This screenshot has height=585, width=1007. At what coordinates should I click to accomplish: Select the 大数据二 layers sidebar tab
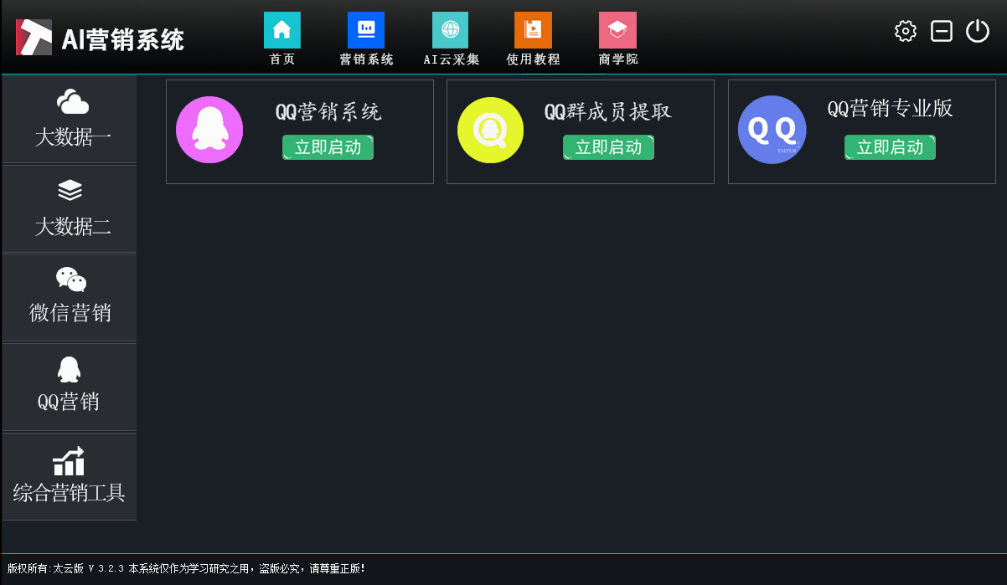(x=70, y=208)
